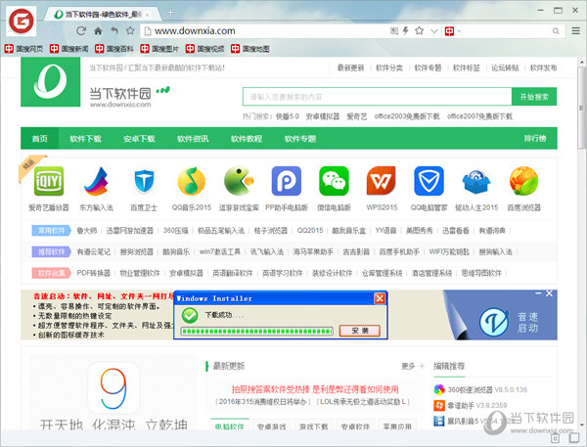Click the PP助手电脑版 icon

point(287,181)
